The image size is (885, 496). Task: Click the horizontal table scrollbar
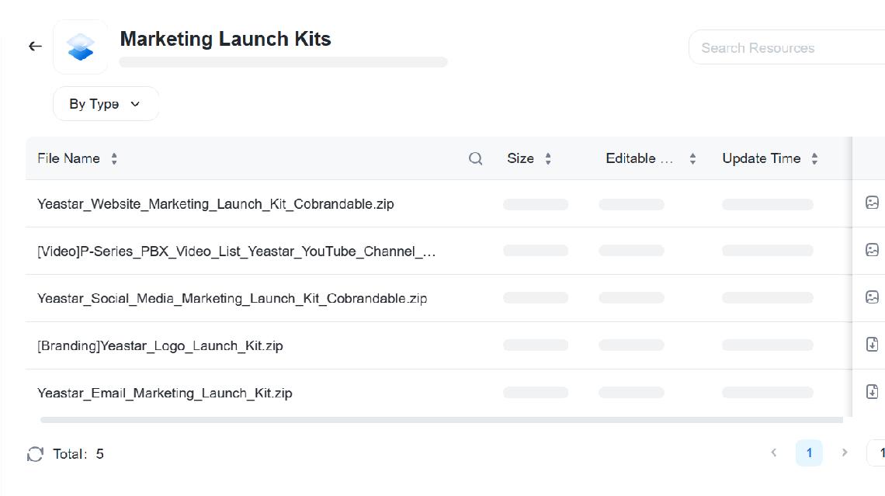click(x=441, y=420)
